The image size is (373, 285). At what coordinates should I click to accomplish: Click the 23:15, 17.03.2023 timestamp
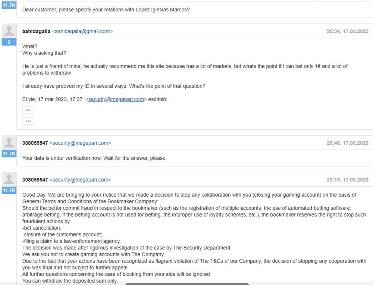(x=348, y=180)
